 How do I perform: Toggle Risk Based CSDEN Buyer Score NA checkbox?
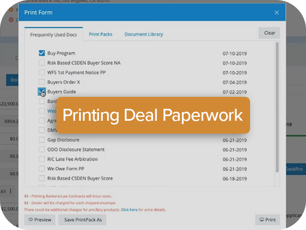[42, 63]
